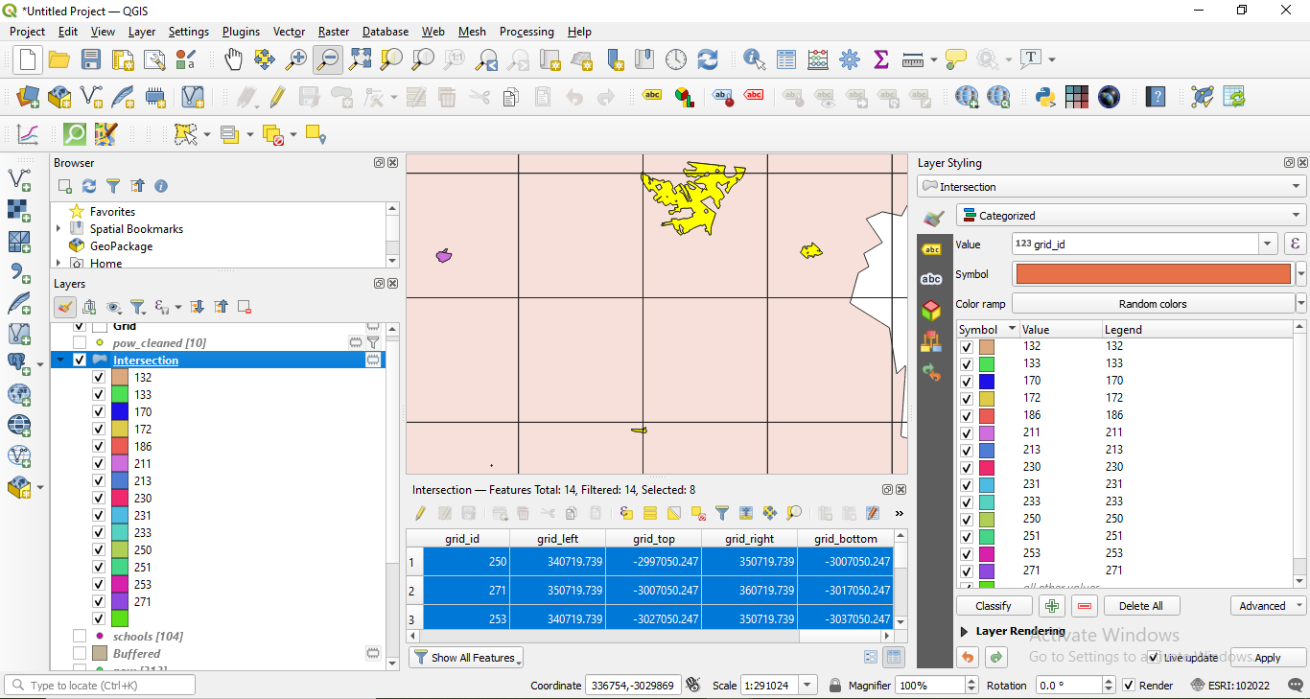1310x699 pixels.
Task: Click the Zoom In magnifier tool
Action: tap(296, 59)
